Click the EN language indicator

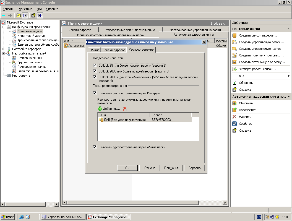click(x=259, y=217)
